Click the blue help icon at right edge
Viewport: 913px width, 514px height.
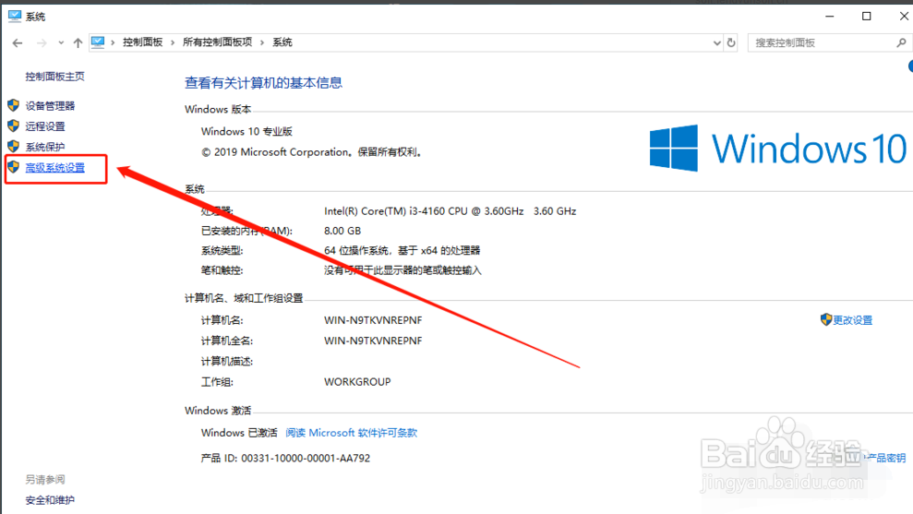(910, 67)
